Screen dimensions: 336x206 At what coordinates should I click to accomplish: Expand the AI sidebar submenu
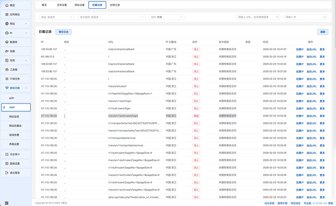point(27,33)
